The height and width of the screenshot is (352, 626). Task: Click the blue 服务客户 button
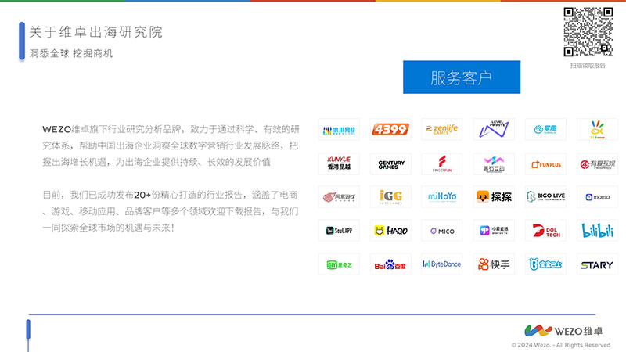462,77
